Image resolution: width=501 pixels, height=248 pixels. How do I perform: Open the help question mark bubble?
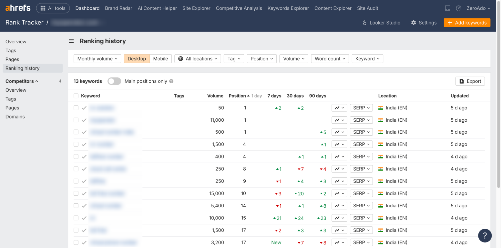[485, 235]
